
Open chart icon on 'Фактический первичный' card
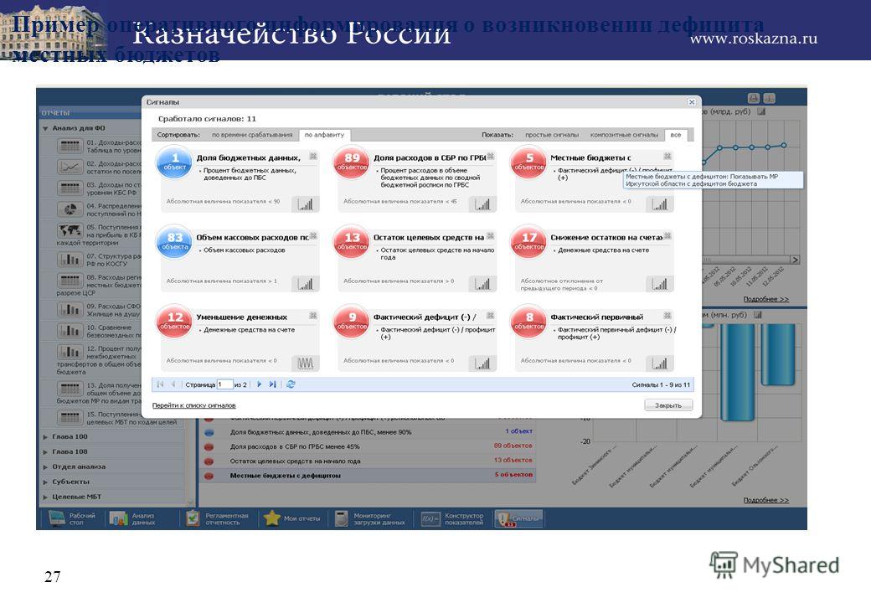(660, 363)
